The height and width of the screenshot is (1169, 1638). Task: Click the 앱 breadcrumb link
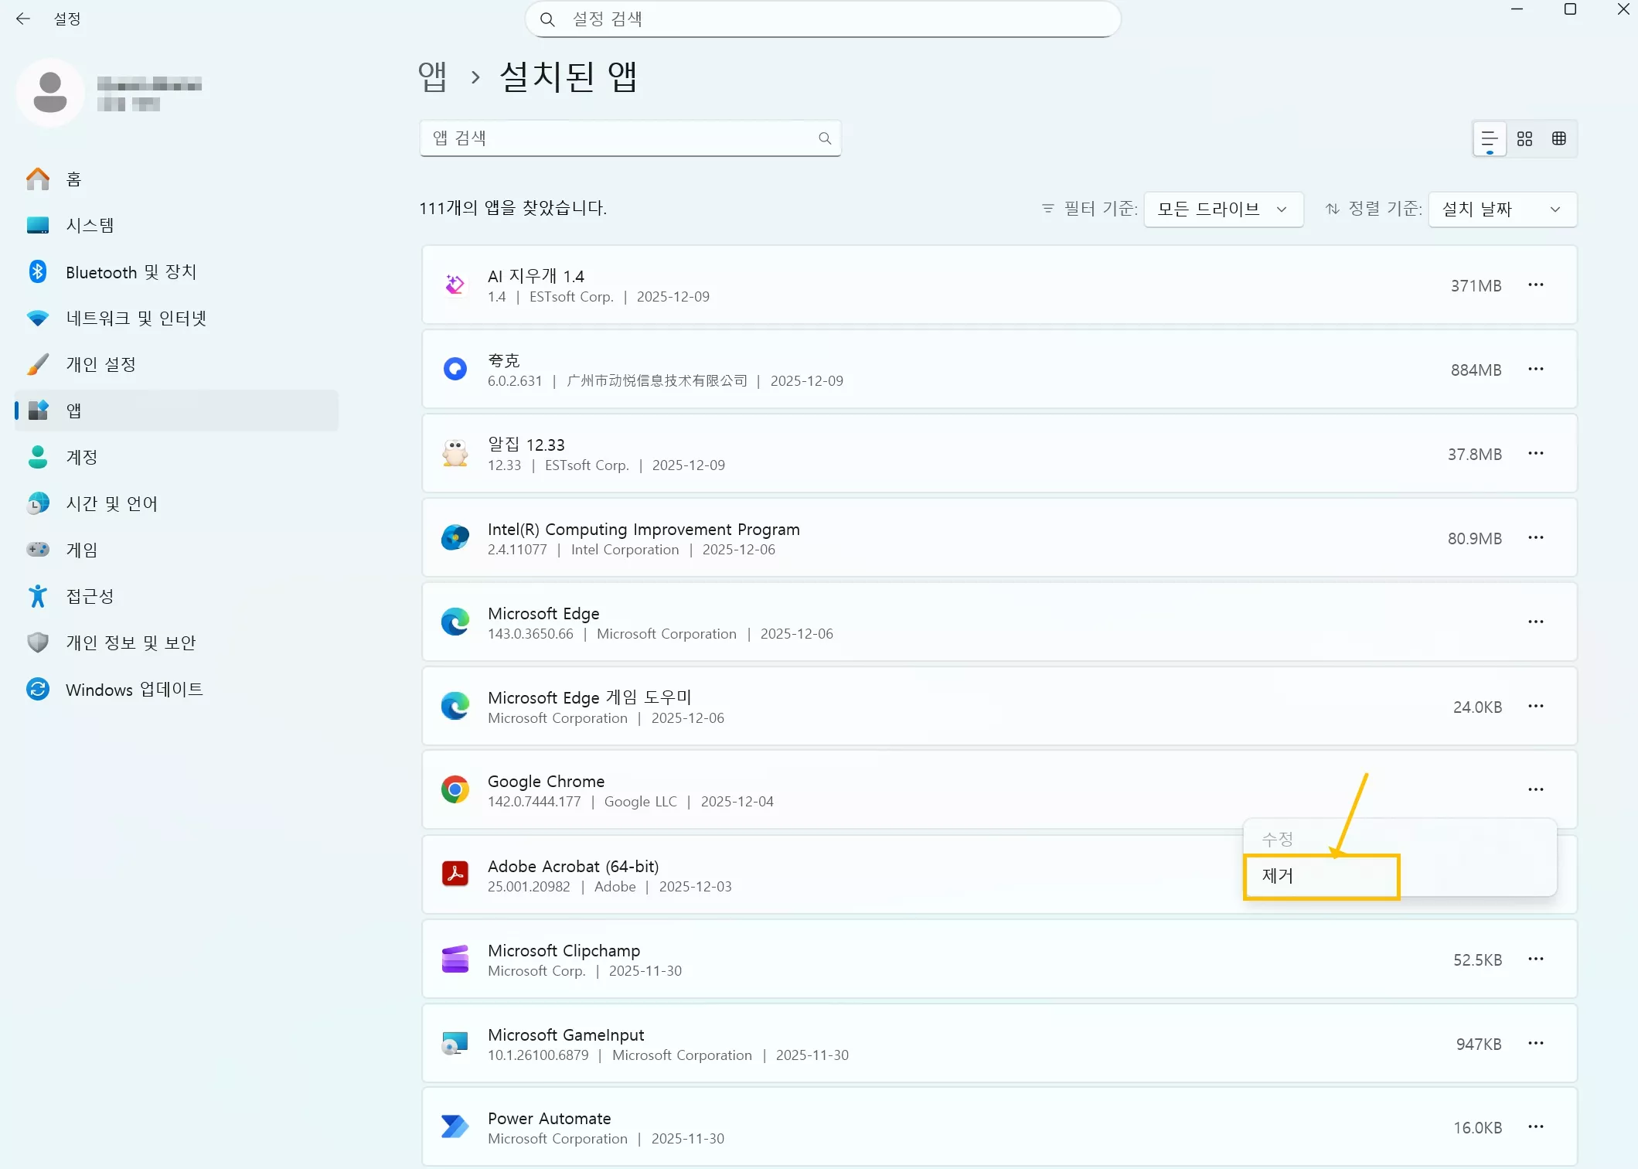pyautogui.click(x=431, y=77)
